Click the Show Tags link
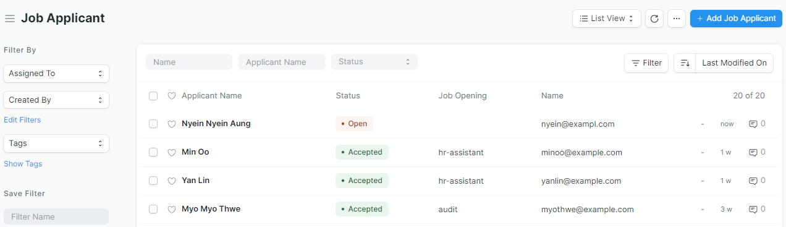This screenshot has width=786, height=227. (23, 164)
